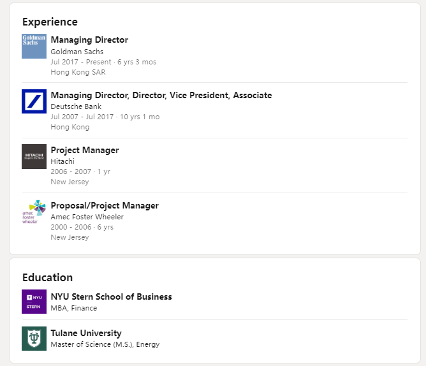Viewport: 426px width, 366px height.
Task: Click the Amec Foster Wheeler company name
Action: pos(87,217)
